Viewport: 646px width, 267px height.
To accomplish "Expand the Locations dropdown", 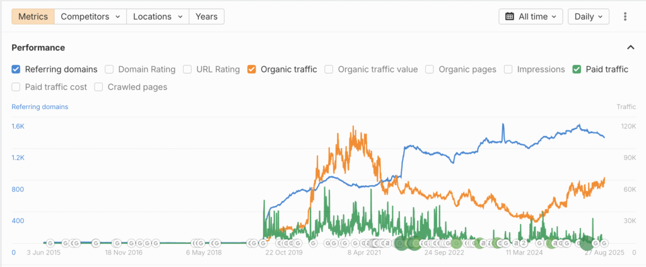I will [158, 16].
